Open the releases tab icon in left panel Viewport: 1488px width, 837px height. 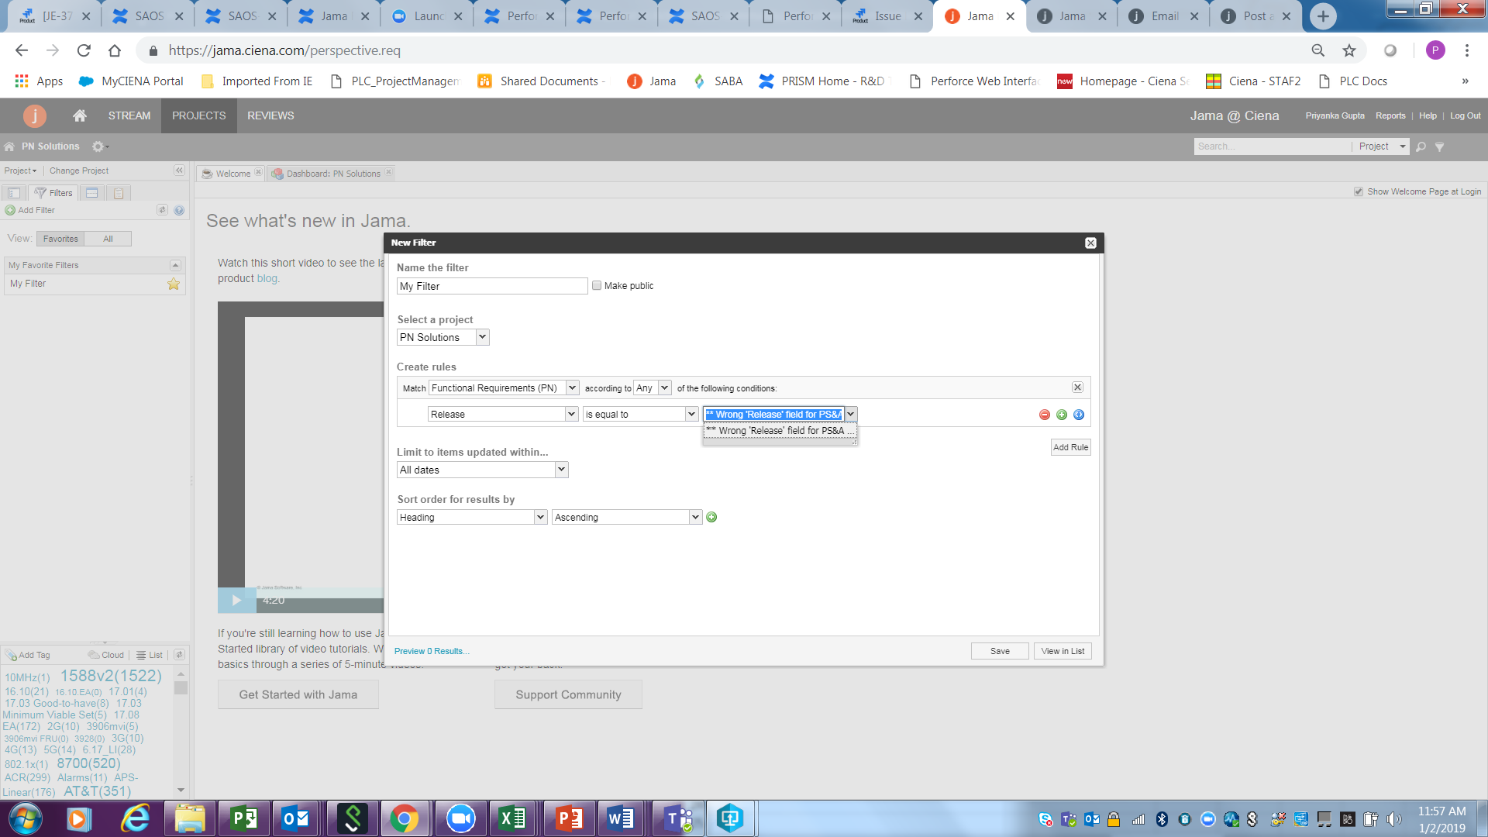coord(92,193)
